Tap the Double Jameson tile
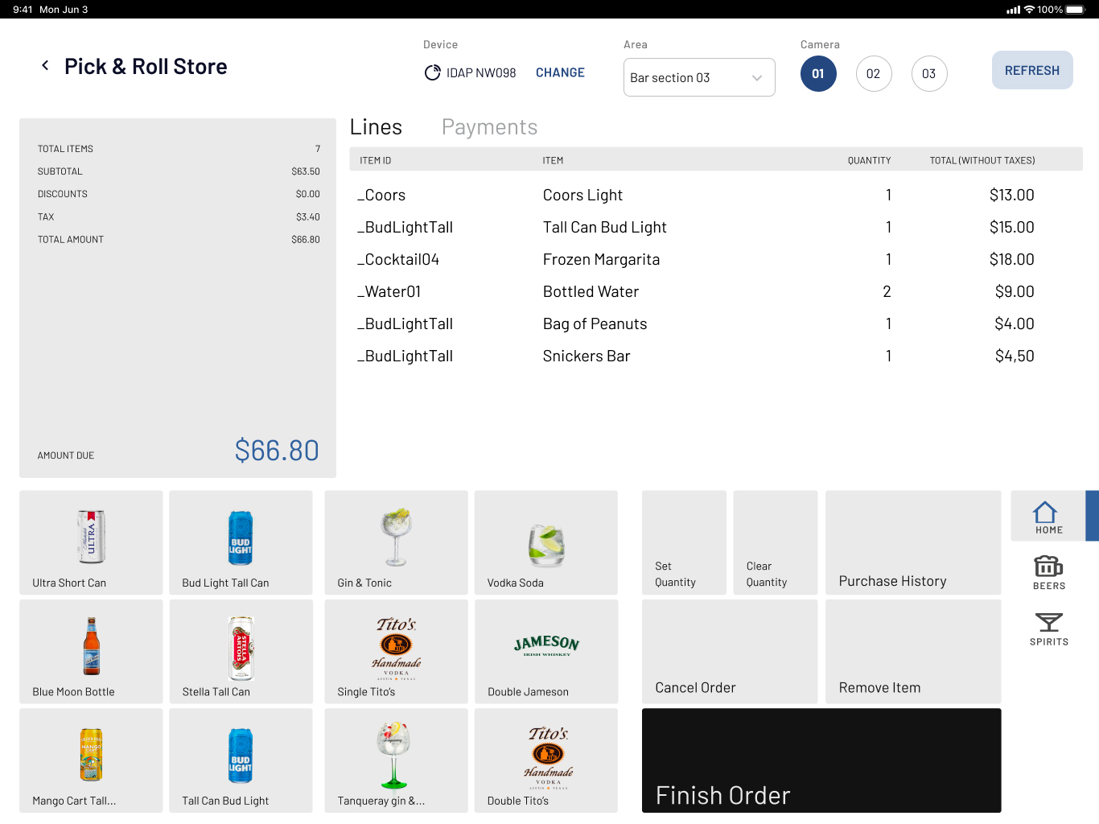This screenshot has height=824, width=1099. (546, 651)
